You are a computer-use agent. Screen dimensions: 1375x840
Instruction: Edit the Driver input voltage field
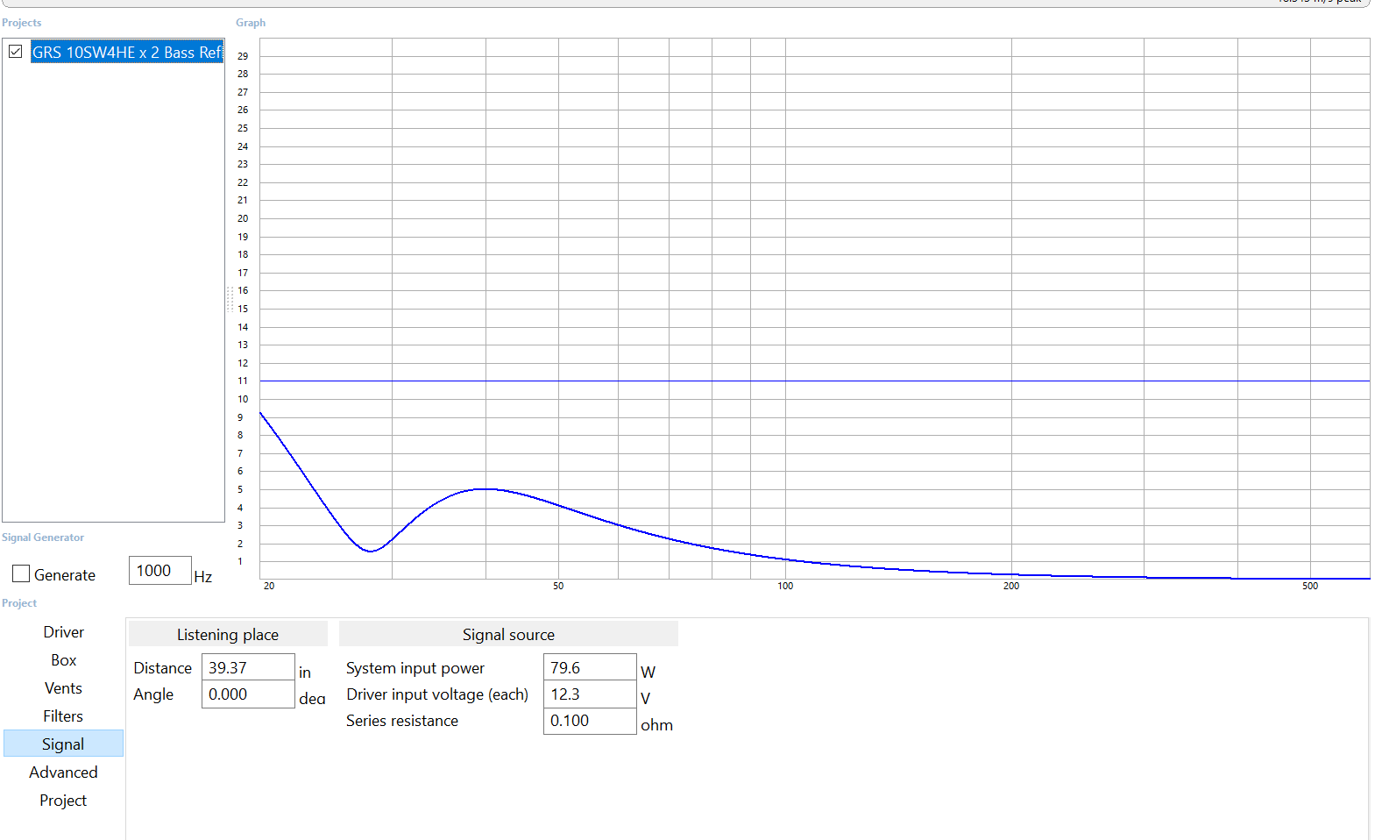pyautogui.click(x=590, y=694)
